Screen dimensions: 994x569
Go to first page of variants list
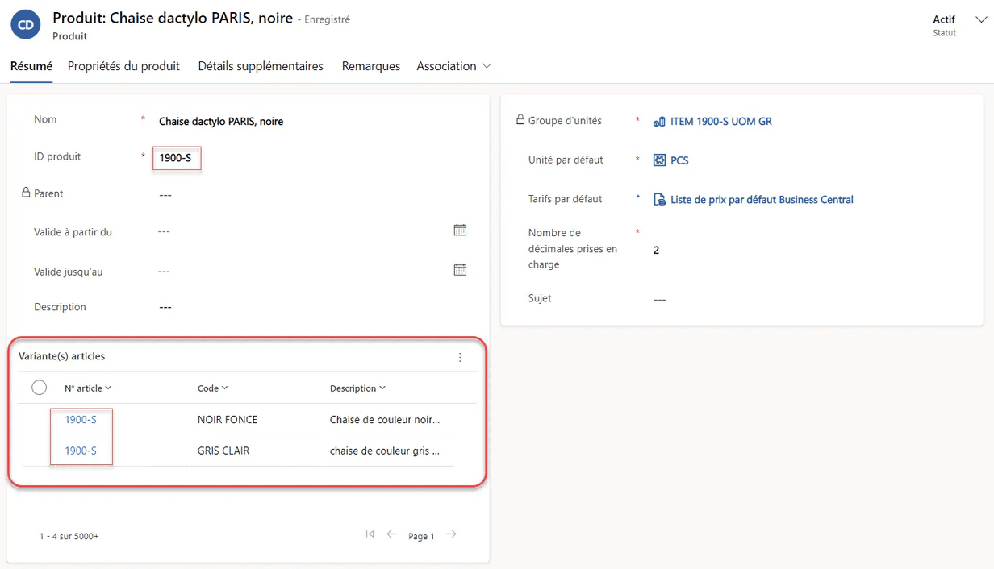point(370,534)
